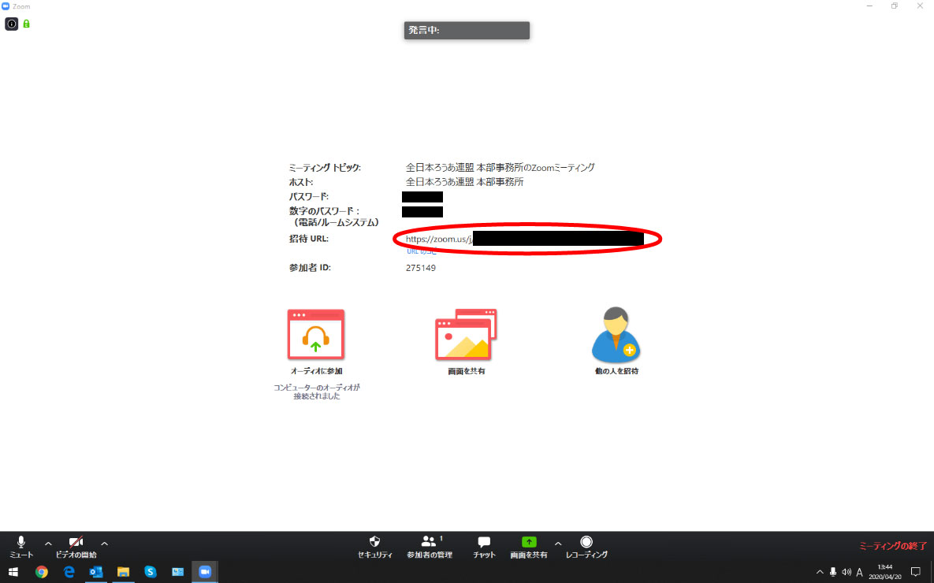Expand video options arrow beside camera
This screenshot has width=934, height=583.
[104, 544]
